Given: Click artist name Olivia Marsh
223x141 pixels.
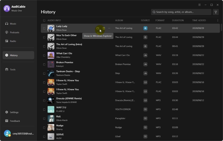Looking at the screenshot, I should [x=62, y=120].
